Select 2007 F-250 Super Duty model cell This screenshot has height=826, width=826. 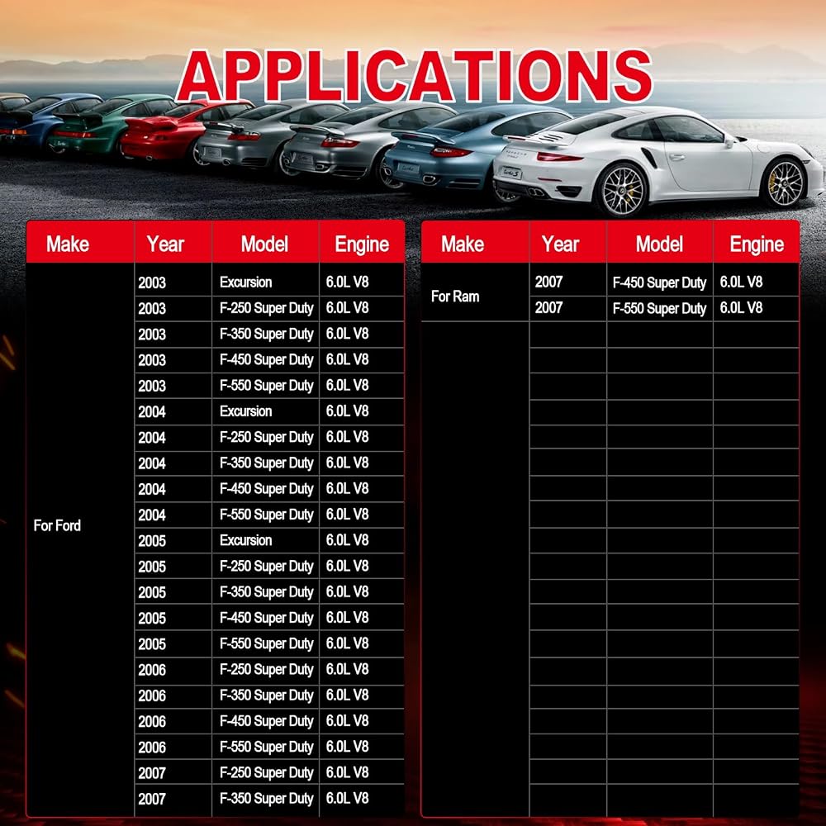point(267,773)
